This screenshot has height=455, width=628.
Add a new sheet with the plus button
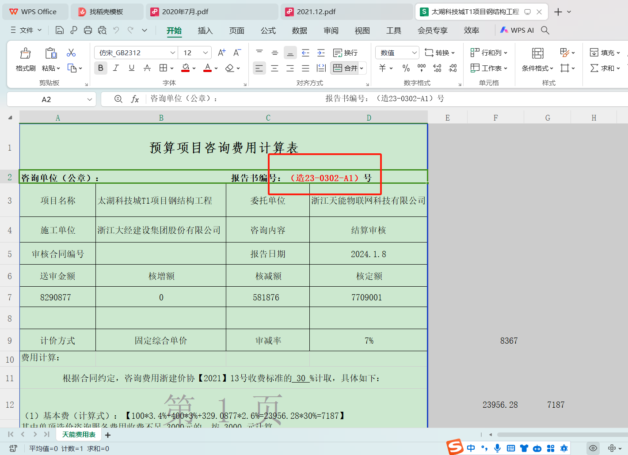click(107, 435)
